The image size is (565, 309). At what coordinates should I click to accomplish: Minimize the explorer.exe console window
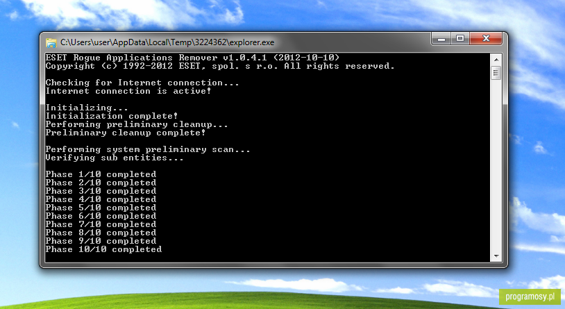(441, 39)
